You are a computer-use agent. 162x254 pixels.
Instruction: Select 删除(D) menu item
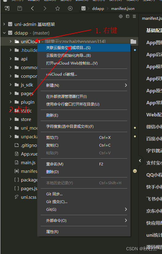[x=84, y=172]
